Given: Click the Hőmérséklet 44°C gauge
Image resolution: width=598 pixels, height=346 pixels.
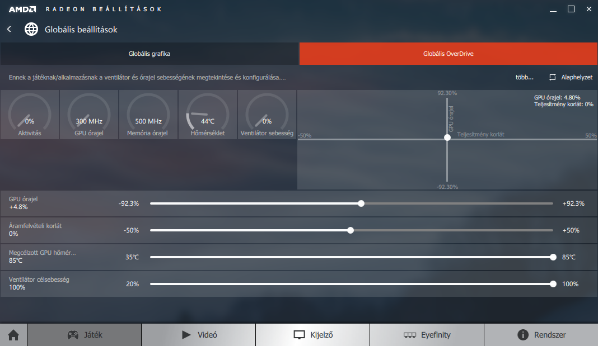Looking at the screenshot, I should coord(208,115).
